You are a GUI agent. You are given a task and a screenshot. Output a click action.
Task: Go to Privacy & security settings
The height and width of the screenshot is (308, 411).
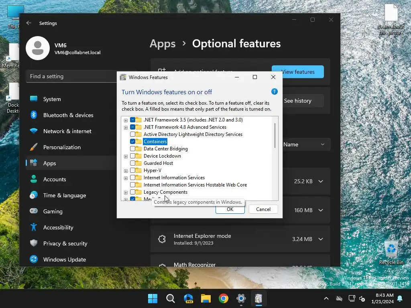71,243
